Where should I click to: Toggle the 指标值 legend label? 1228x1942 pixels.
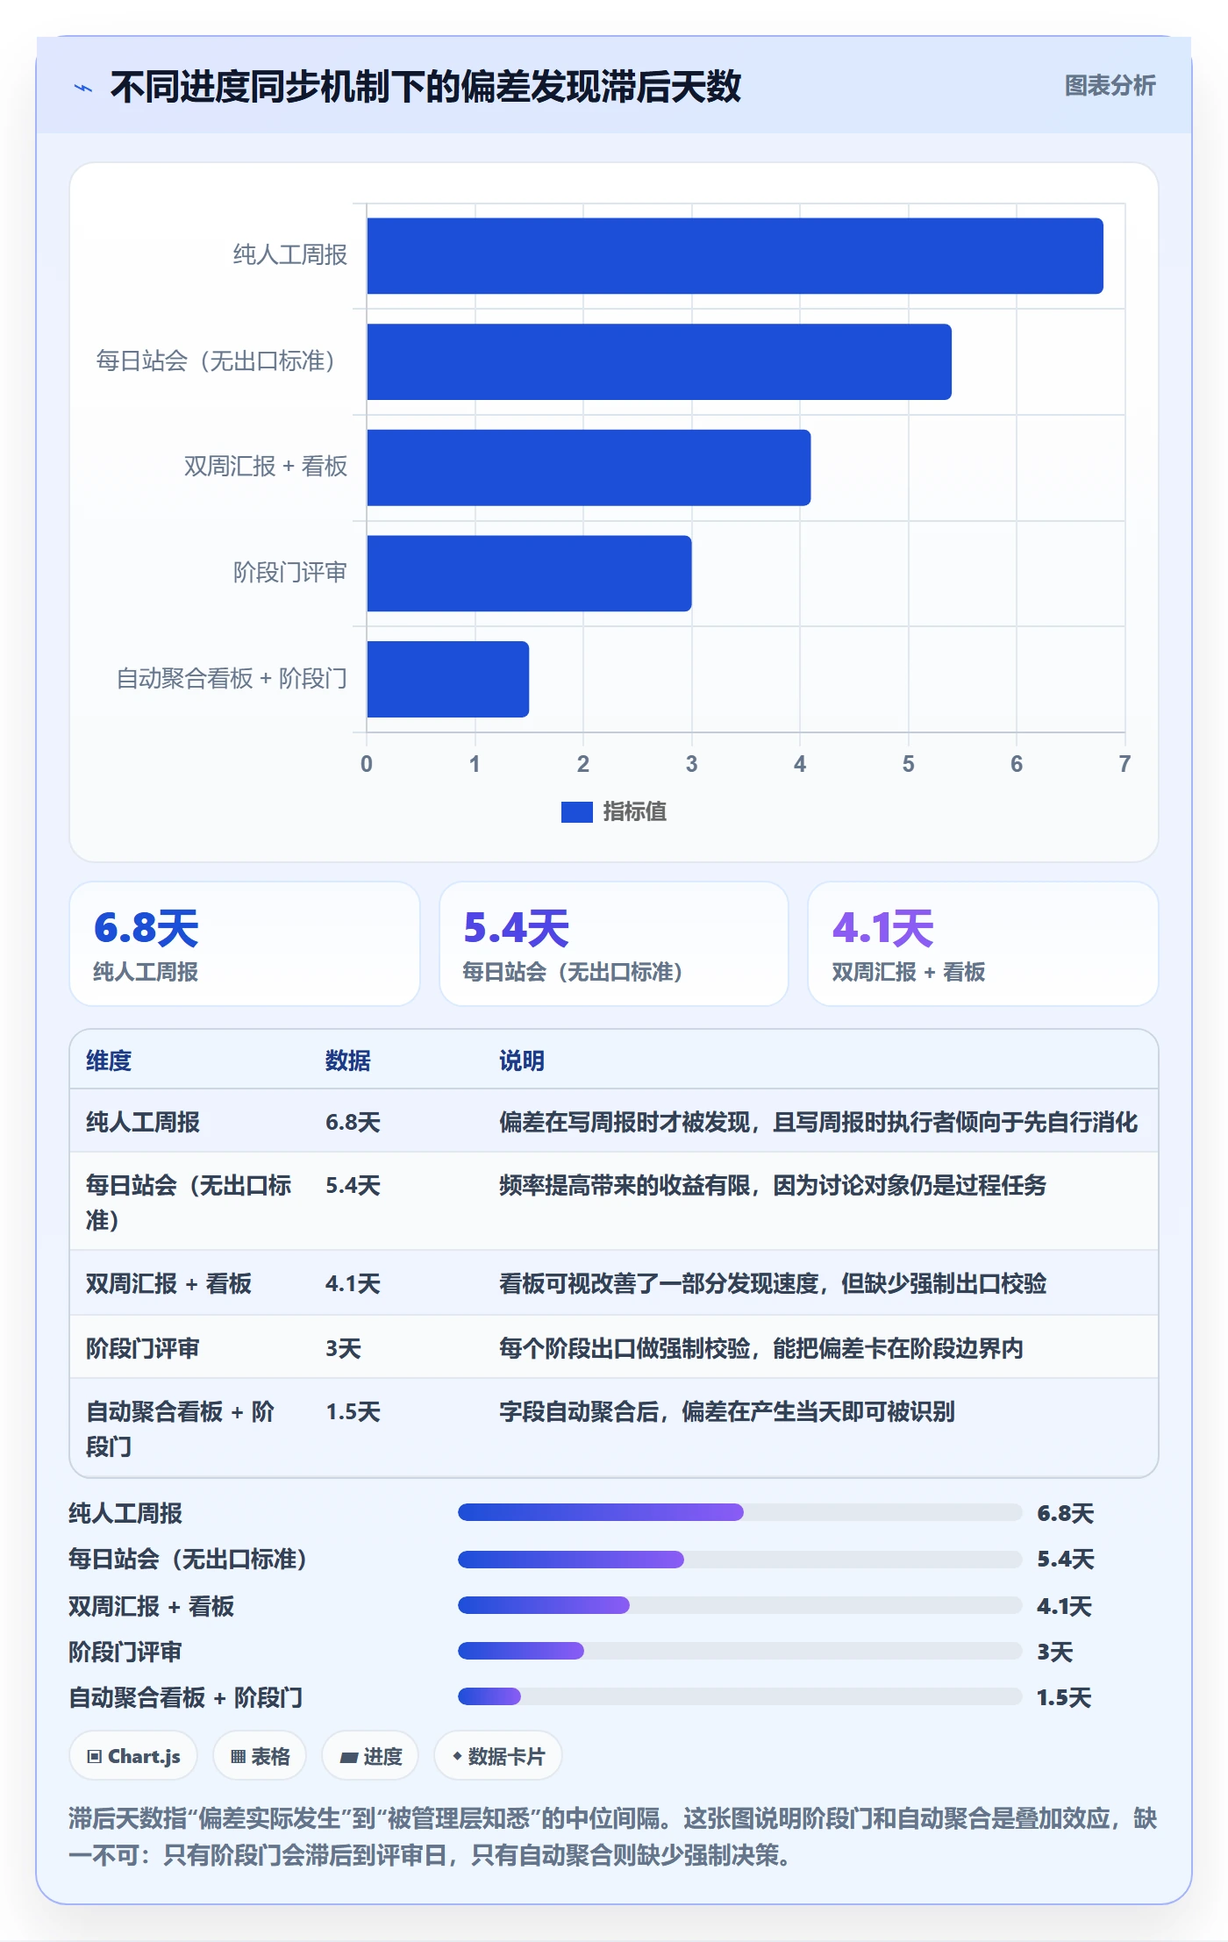634,812
